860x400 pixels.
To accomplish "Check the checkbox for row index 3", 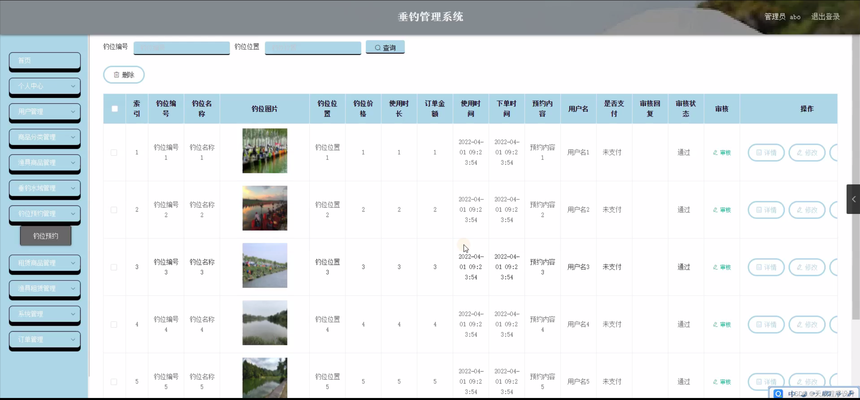I will pyautogui.click(x=114, y=267).
